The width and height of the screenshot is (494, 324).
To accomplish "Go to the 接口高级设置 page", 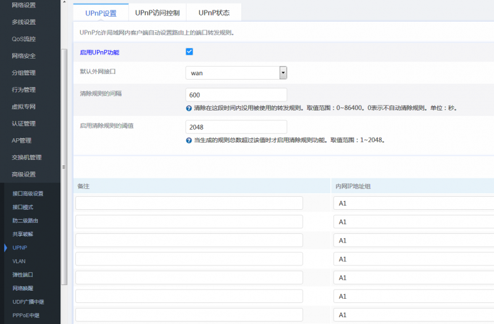I will click(28, 193).
